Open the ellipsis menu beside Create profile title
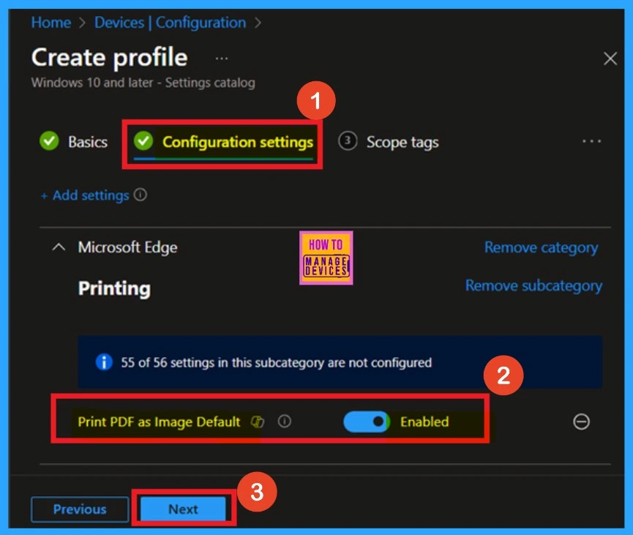Image resolution: width=633 pixels, height=535 pixels. (x=221, y=59)
